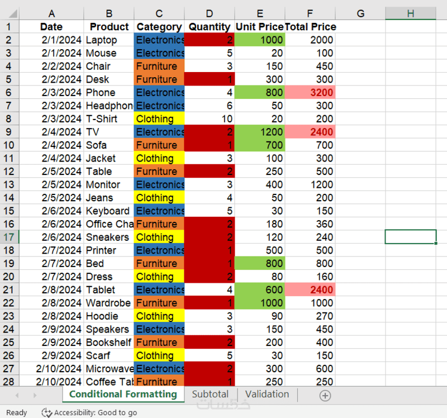
Task: Select row 1 header
Action: click(x=9, y=26)
